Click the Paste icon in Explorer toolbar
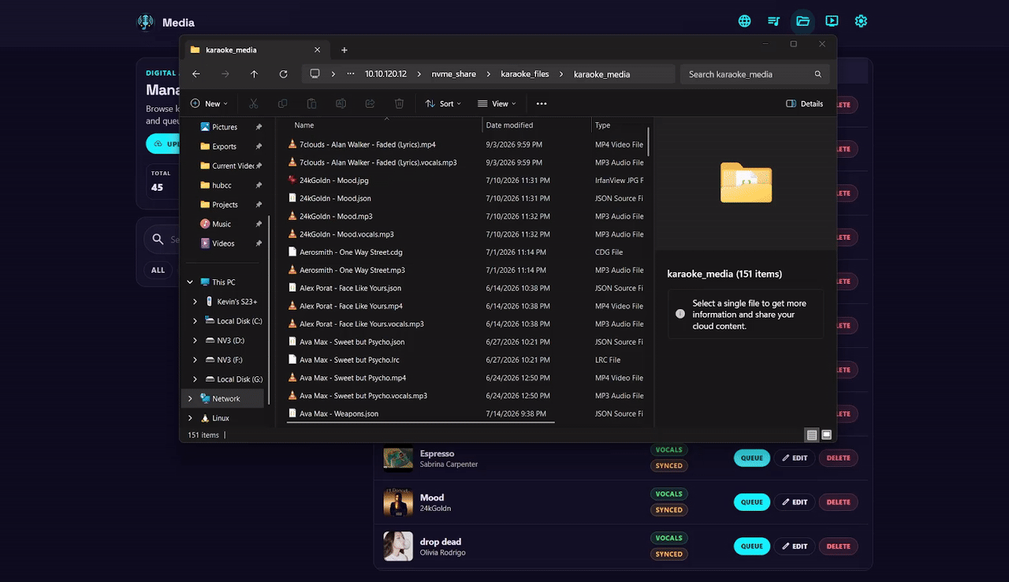 click(x=311, y=103)
